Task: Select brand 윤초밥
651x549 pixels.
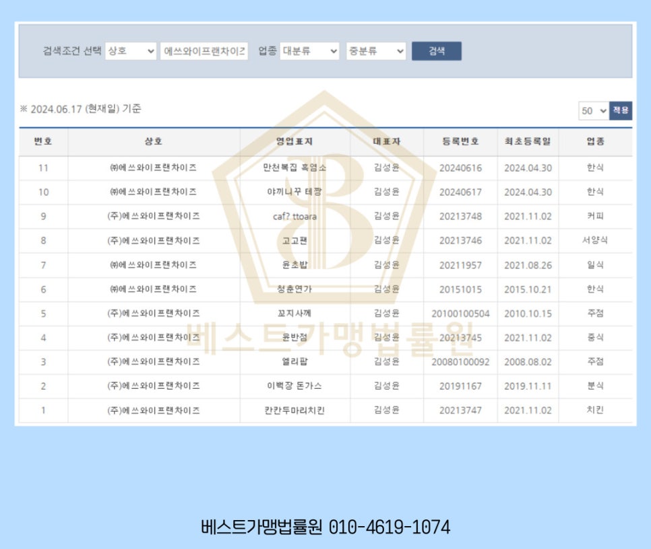Action: tap(294, 265)
